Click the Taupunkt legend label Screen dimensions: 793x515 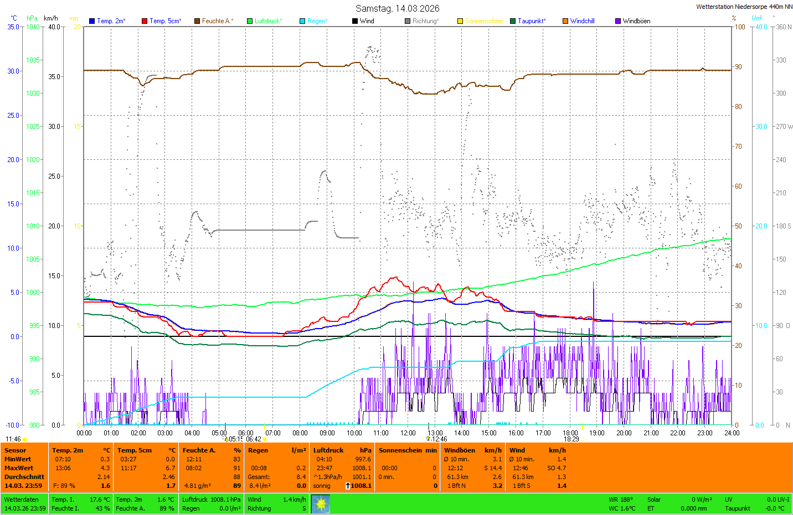[x=532, y=21]
